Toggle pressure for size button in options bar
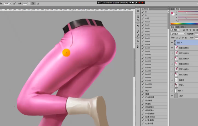 tap(38, 4)
